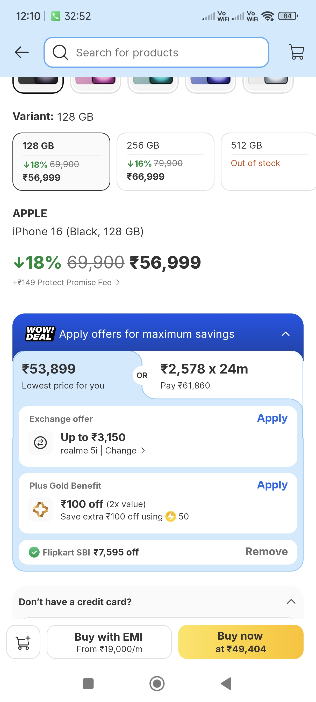The image size is (316, 702).
Task: Open the shopping cart icon at top
Action: coord(297,52)
